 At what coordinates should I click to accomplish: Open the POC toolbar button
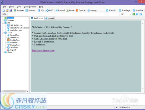pos(50,10)
